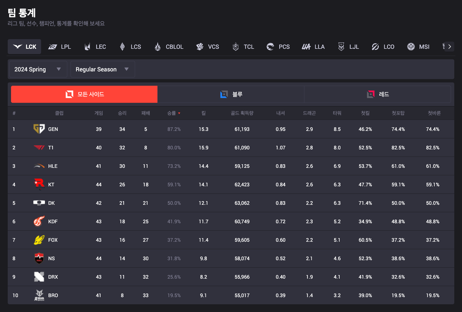Show more leagues with right chevron
Viewport: 462px width, 312px height.
click(x=450, y=47)
